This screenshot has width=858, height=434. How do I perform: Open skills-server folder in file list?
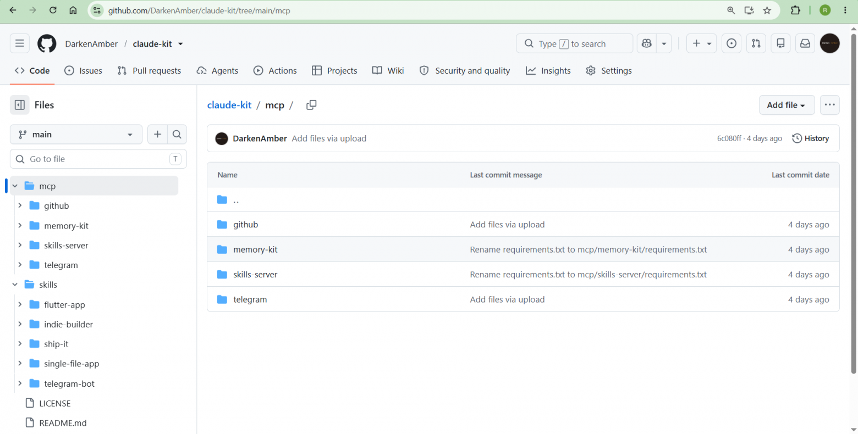pos(255,275)
